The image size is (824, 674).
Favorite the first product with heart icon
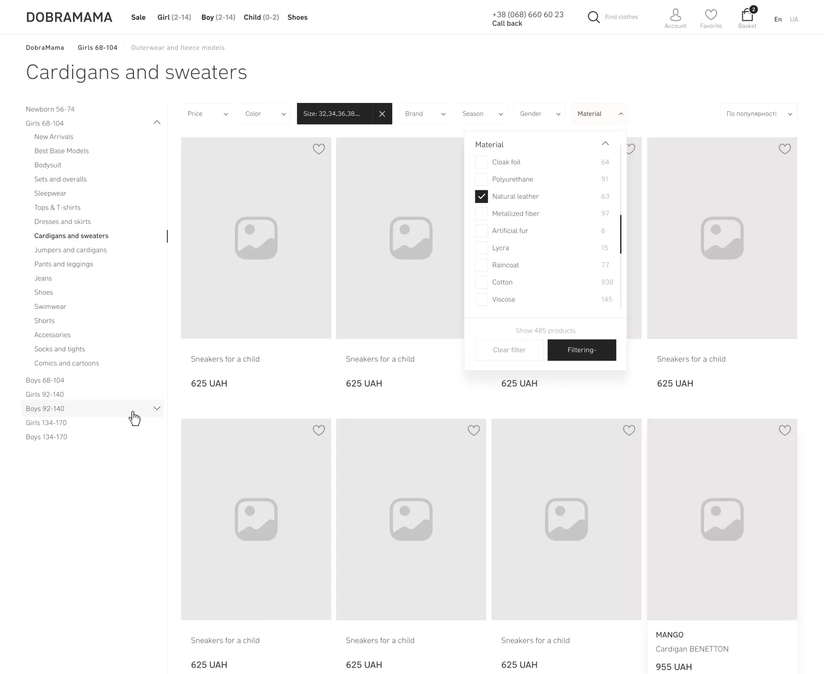[318, 149]
